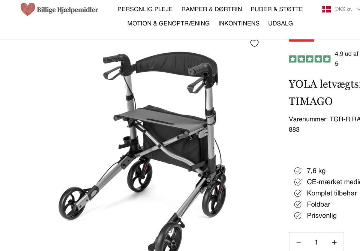Open the MOTION & GENOPTRÆNING menu

point(168,23)
